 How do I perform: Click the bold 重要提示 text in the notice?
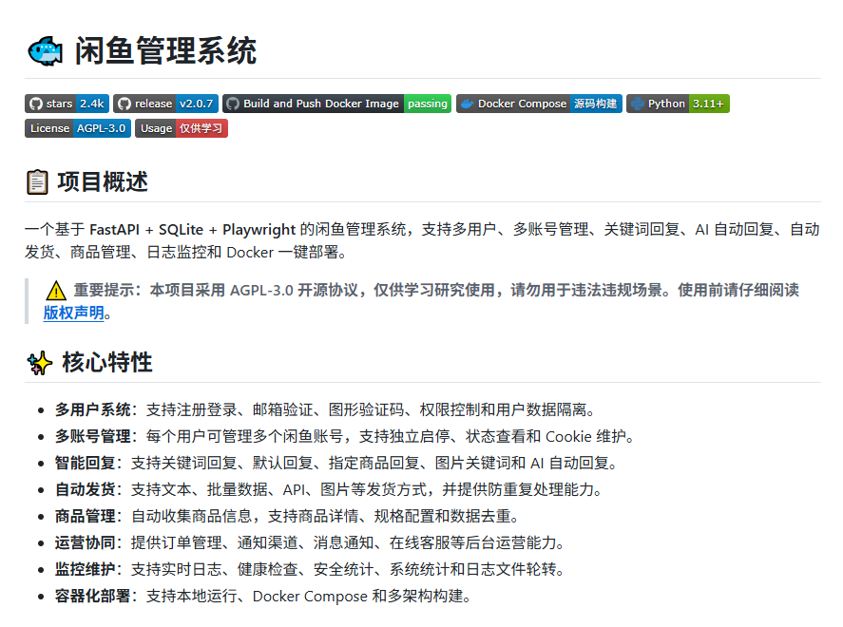point(104,290)
